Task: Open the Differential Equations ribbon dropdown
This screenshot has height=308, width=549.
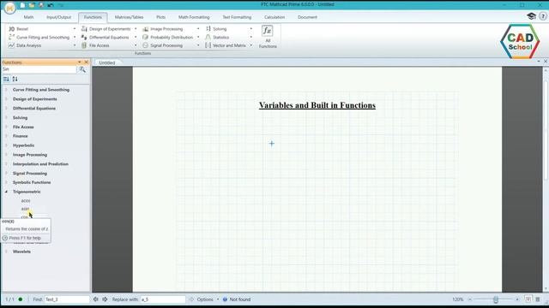Action: pos(136,37)
